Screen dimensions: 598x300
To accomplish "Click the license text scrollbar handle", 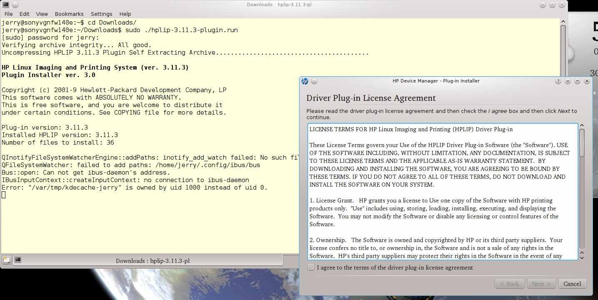I will tap(582, 142).
